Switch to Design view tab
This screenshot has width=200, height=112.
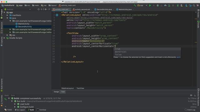(x=56, y=92)
